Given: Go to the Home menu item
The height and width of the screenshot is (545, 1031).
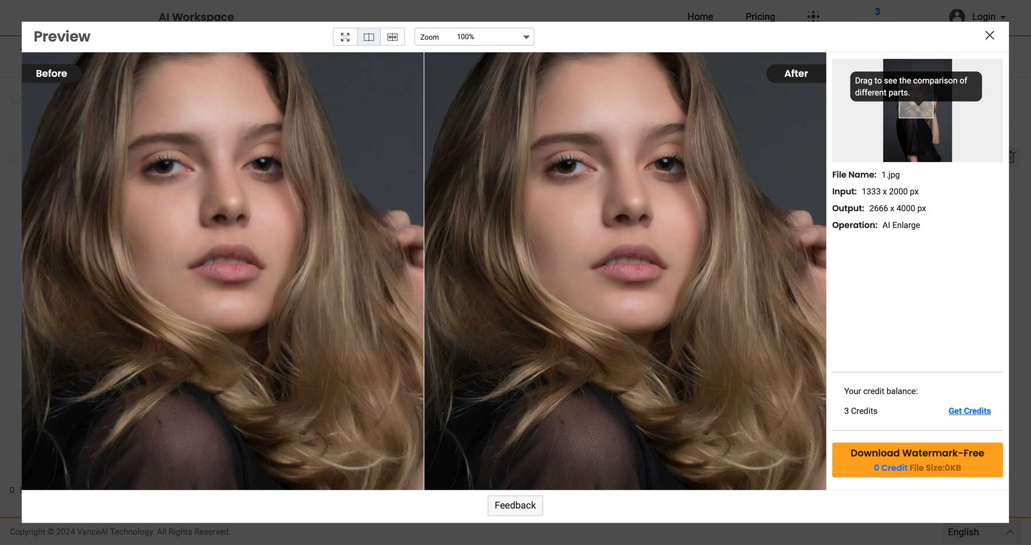Looking at the screenshot, I should (700, 17).
